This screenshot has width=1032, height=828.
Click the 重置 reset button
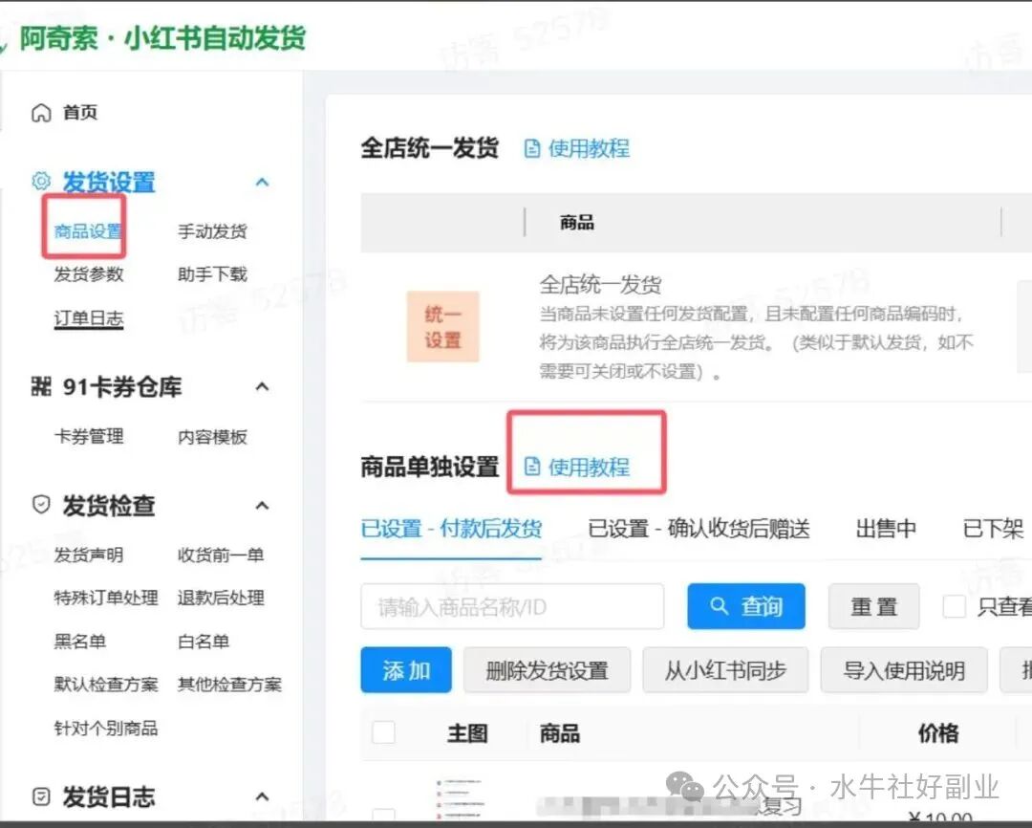click(x=873, y=606)
